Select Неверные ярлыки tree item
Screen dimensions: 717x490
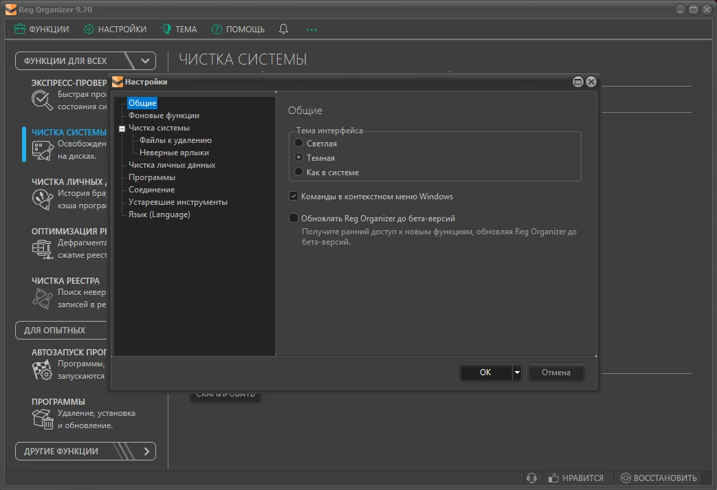pos(174,152)
